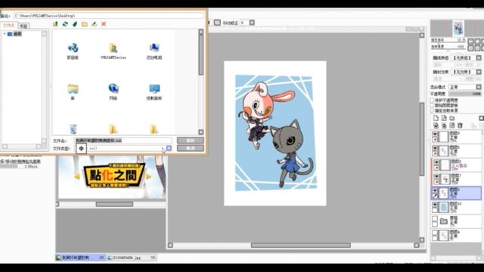Open the VOLCANOSeries user folder icon
Image resolution: width=484 pixels, height=272 pixels.
(x=113, y=51)
